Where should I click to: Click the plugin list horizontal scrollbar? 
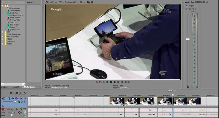coord(13,84)
